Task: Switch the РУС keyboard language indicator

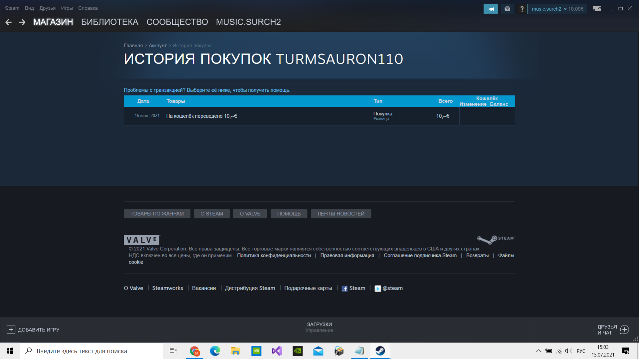Action: pos(581,351)
